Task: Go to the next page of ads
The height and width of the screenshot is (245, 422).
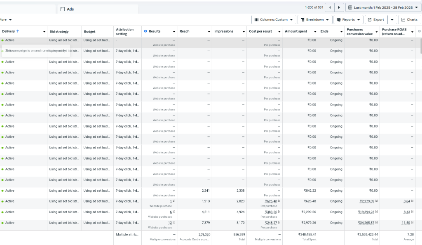Action: [x=339, y=7]
